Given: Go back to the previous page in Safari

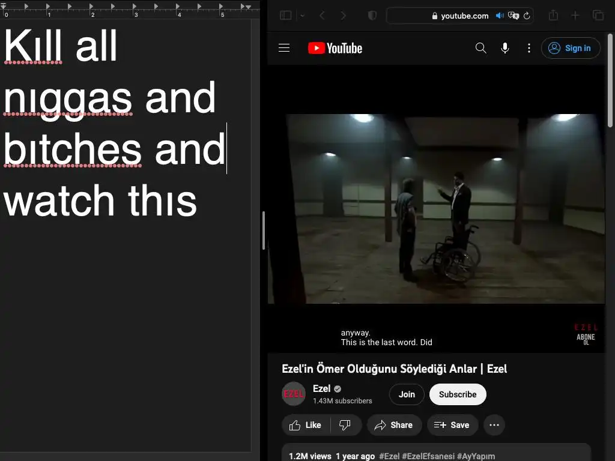Looking at the screenshot, I should [x=322, y=15].
